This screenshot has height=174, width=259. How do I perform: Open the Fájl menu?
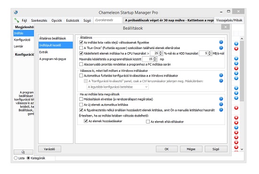[x=24, y=20]
